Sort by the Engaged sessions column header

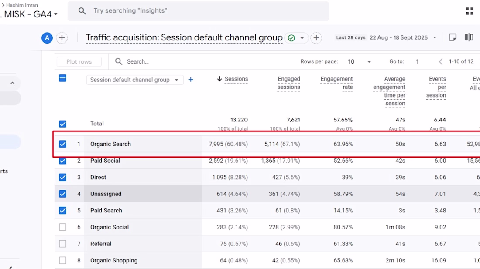click(289, 83)
